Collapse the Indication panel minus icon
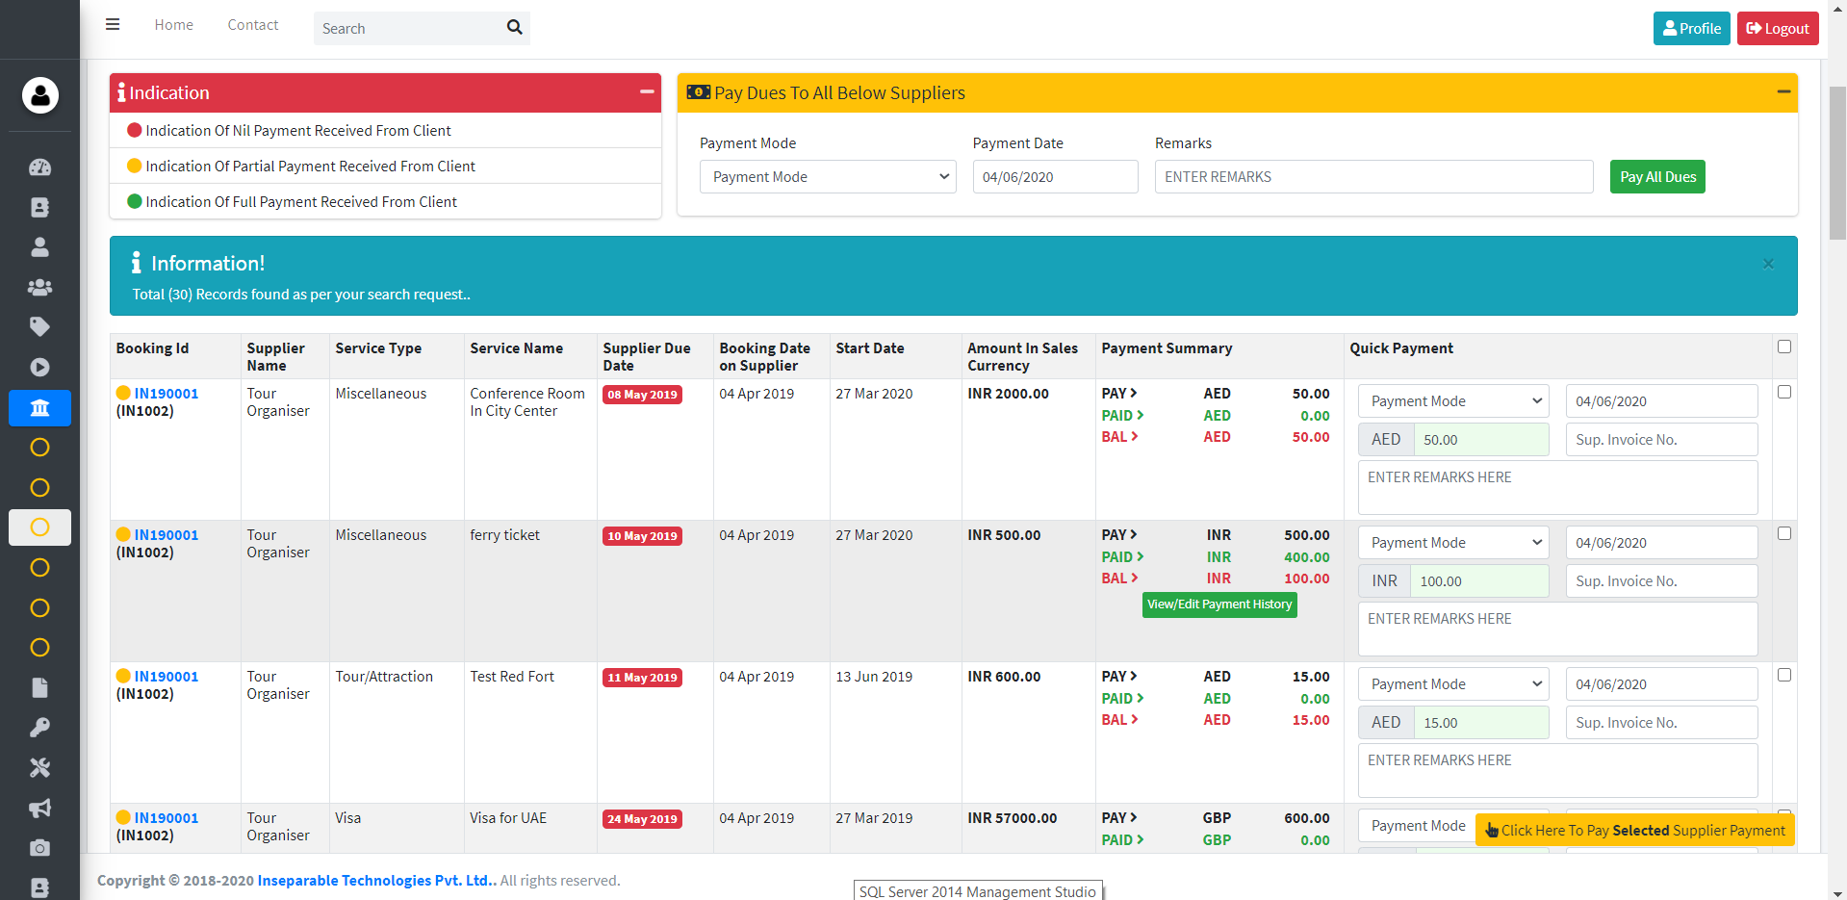Image resolution: width=1847 pixels, height=900 pixels. point(647,91)
